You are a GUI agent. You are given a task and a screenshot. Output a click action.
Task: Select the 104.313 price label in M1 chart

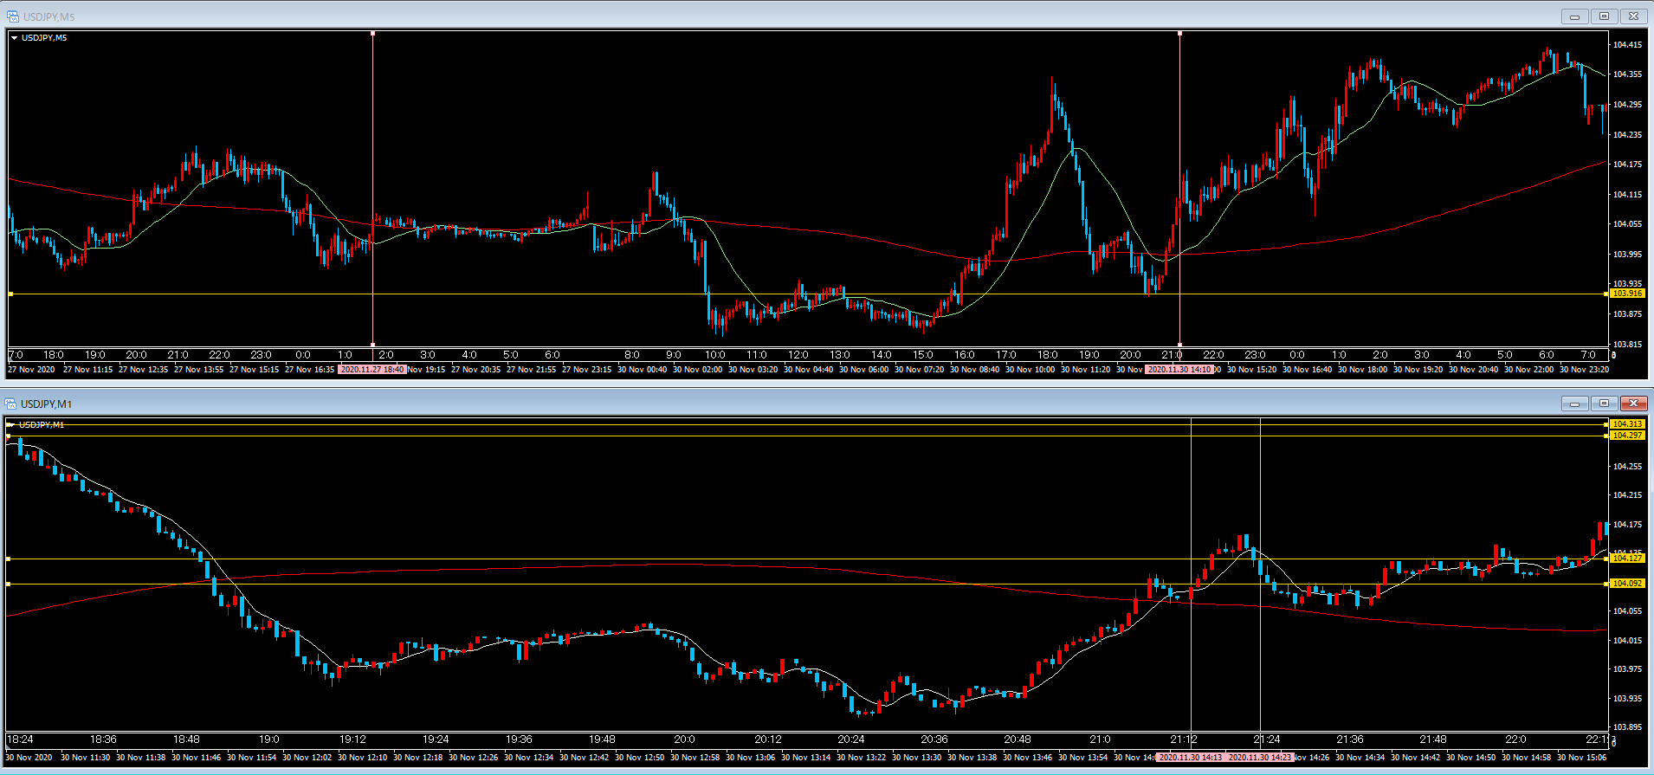1627,424
